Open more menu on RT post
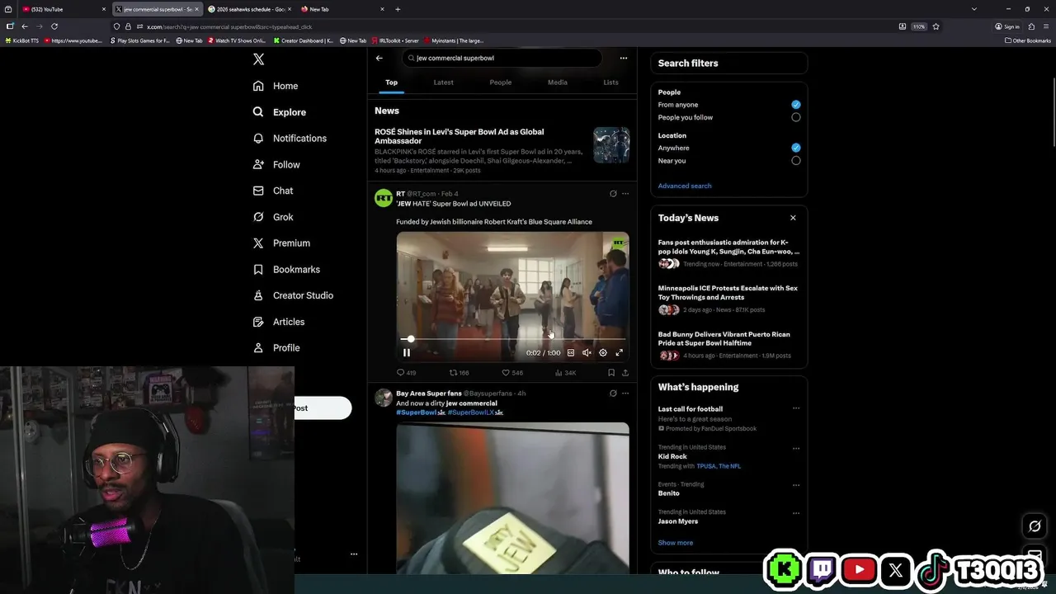This screenshot has height=594, width=1056. 625,194
